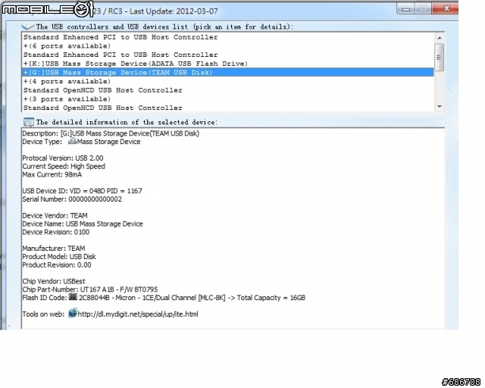The image size is (485, 388).
Task: Click the Serial Number 0000000000002 line
Action: click(x=72, y=199)
